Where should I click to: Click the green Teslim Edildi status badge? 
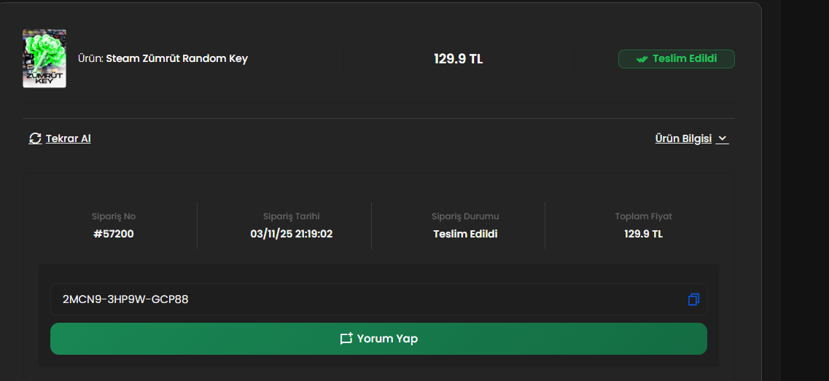tap(676, 59)
